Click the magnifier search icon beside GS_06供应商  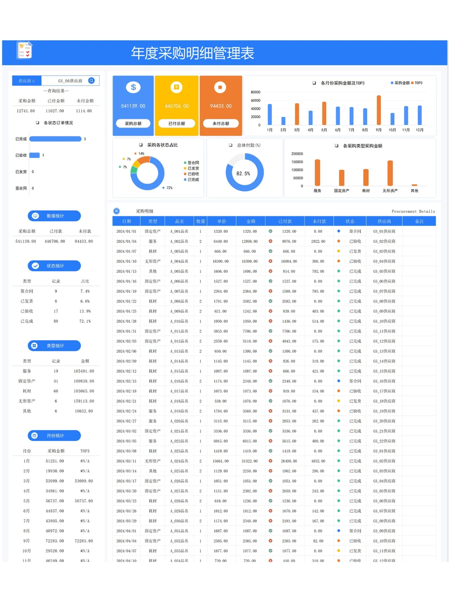(x=91, y=81)
